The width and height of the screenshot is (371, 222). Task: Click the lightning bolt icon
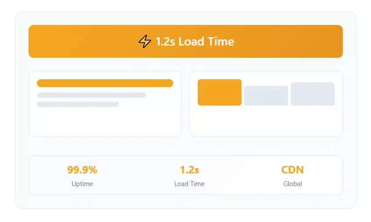pyautogui.click(x=145, y=41)
